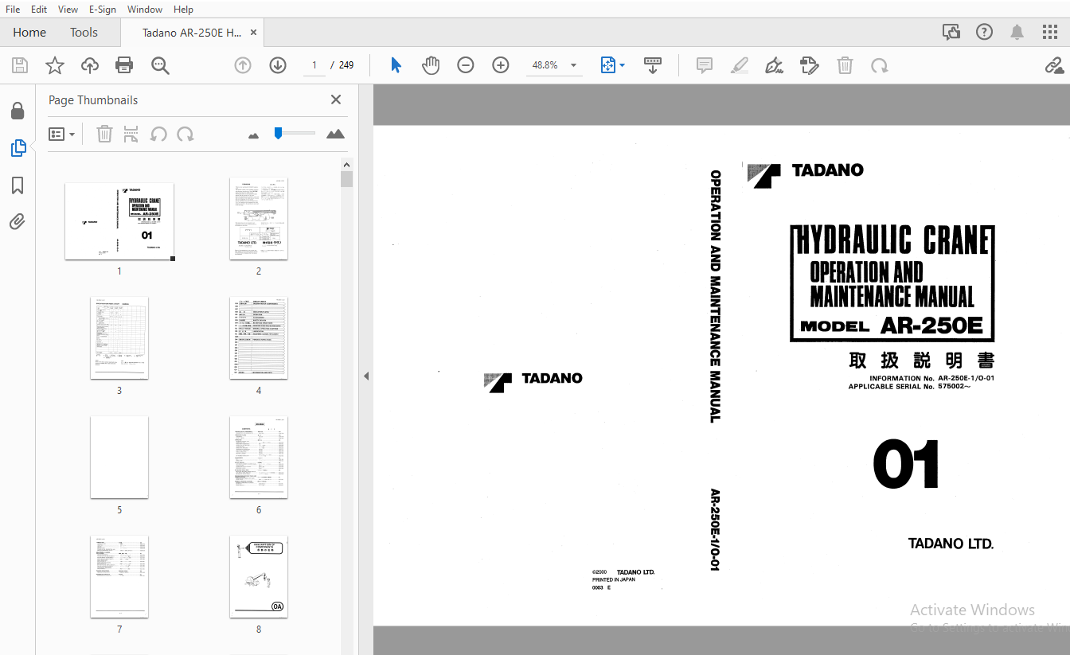Delete selected page thumbnails via trash icon

[x=104, y=134]
